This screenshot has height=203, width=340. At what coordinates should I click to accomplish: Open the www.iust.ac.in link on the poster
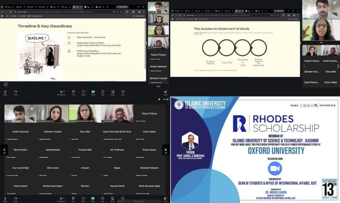pos(327,105)
